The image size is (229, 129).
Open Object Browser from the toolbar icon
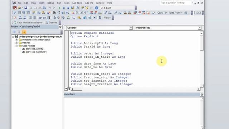coord(87,8)
